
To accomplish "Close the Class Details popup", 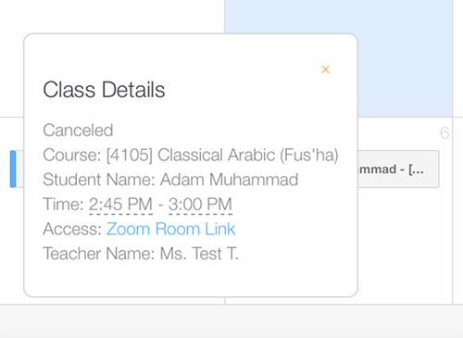I will [x=325, y=69].
